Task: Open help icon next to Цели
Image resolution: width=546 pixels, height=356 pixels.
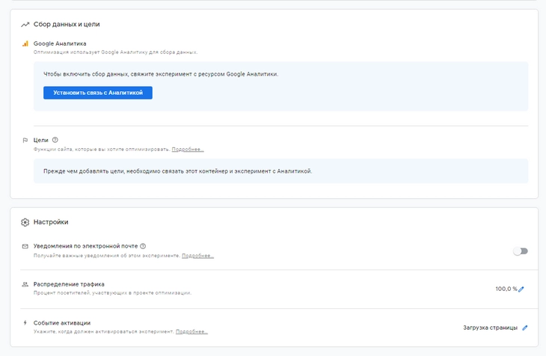Action: click(55, 140)
